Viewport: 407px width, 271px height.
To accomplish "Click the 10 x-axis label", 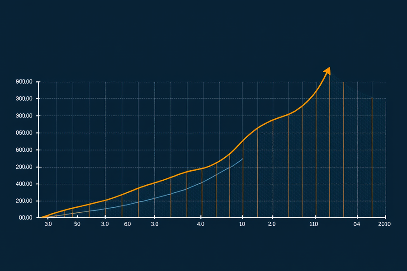I will point(242,224).
